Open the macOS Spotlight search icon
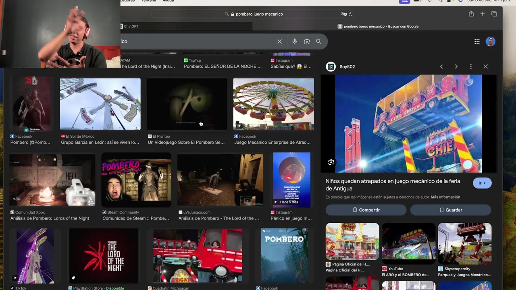The width and height of the screenshot is (516, 290). [440, 1]
